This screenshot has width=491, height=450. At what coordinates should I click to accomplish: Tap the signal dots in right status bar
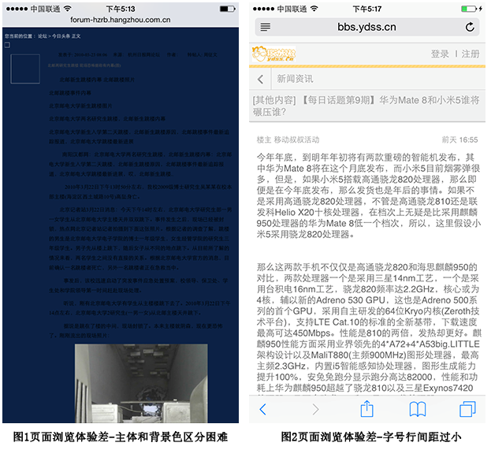[x=264, y=9]
